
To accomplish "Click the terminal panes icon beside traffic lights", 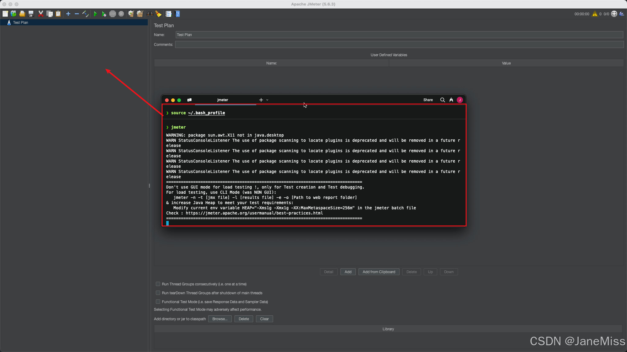I will [x=190, y=100].
